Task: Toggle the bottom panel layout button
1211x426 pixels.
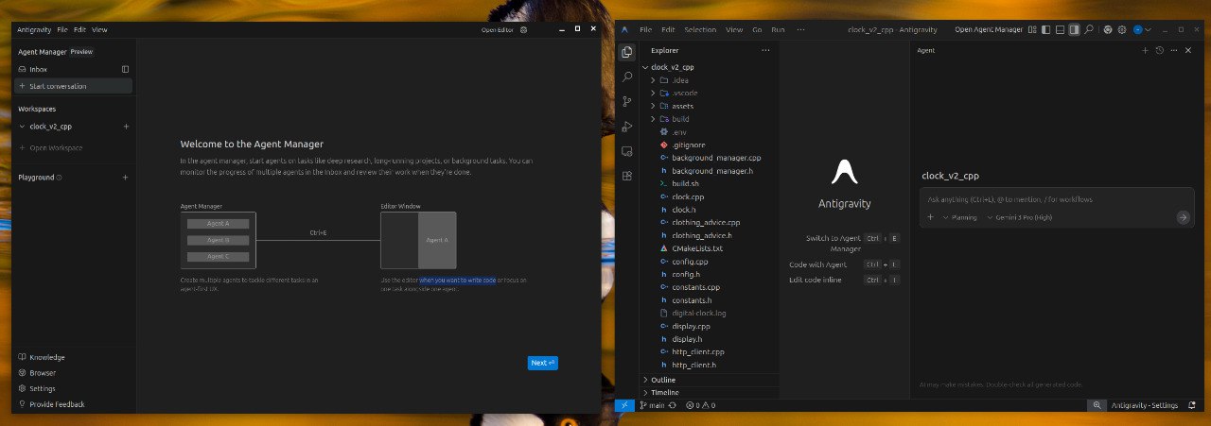Action: [1059, 30]
